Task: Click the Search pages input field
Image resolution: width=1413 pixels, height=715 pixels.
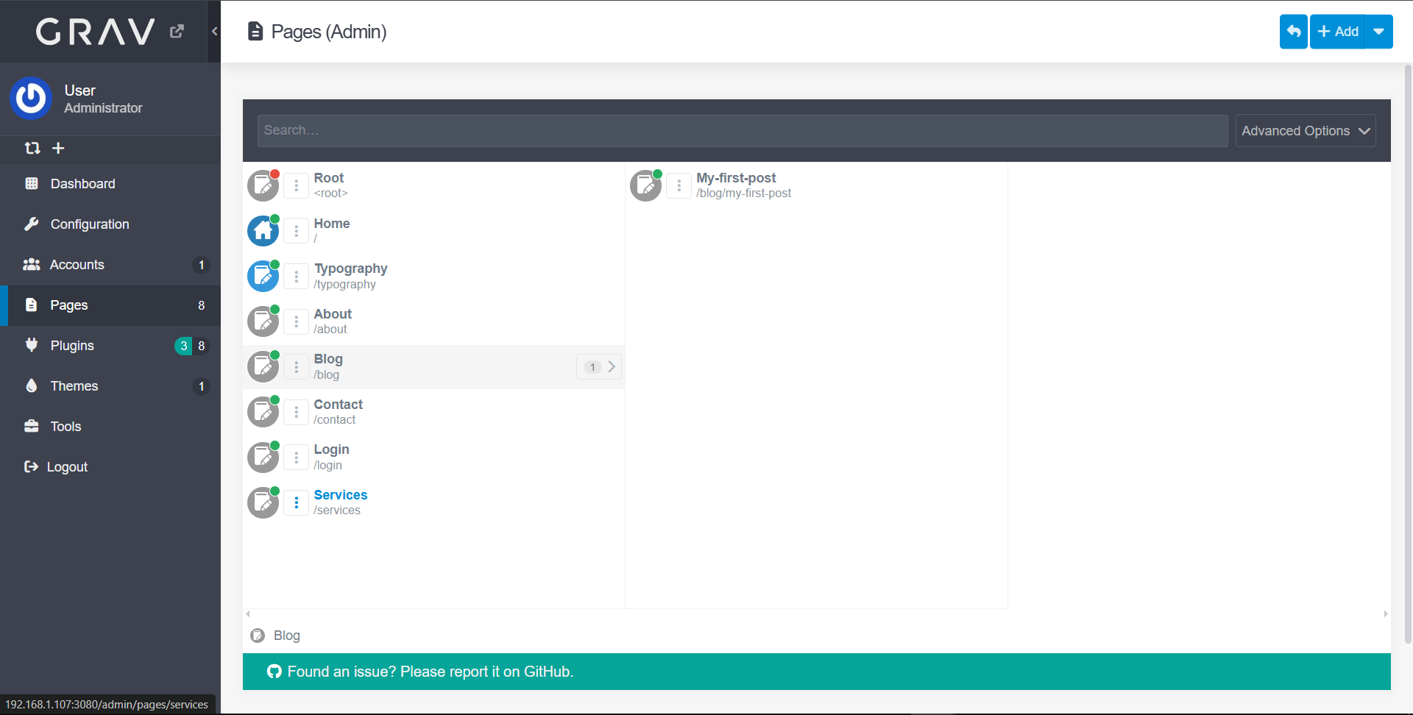Action: point(742,131)
